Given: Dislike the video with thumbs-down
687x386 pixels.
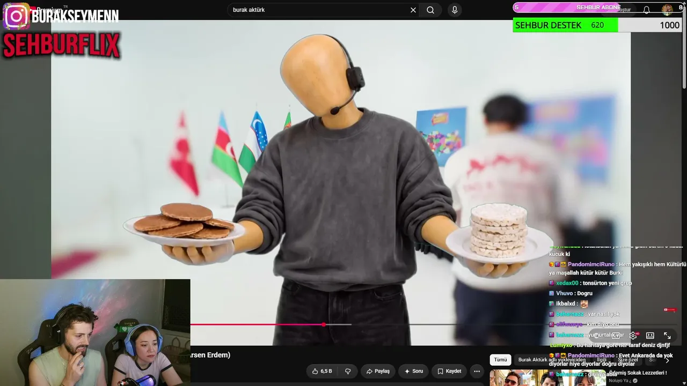Looking at the screenshot, I should (348, 371).
